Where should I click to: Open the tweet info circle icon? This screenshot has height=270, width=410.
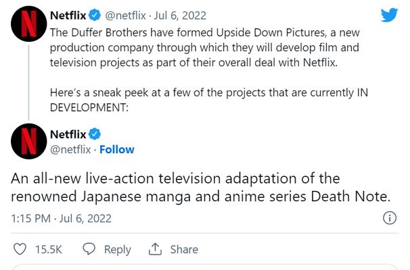point(390,218)
